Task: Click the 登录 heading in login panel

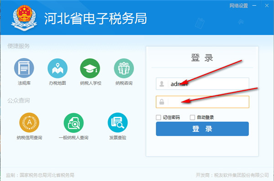Action: point(202,57)
